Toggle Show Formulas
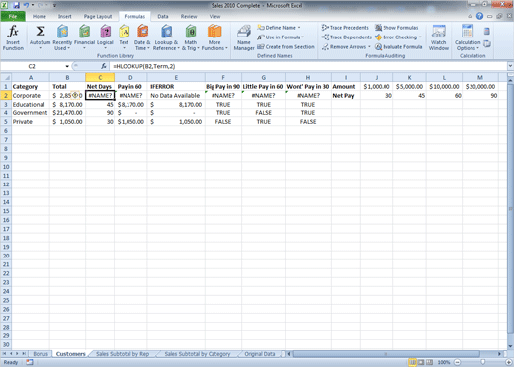Image resolution: width=514 pixels, height=367 pixels. pos(396,28)
